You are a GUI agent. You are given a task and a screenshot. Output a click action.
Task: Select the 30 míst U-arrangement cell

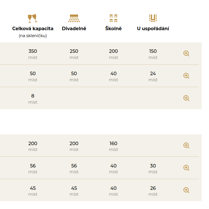point(153,168)
